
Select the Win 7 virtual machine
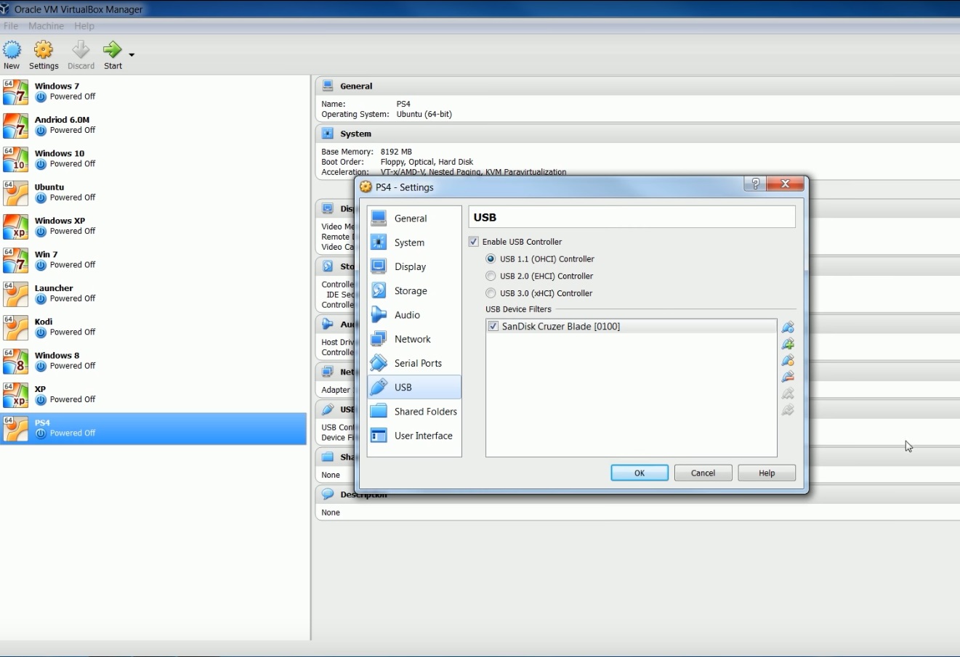click(153, 260)
